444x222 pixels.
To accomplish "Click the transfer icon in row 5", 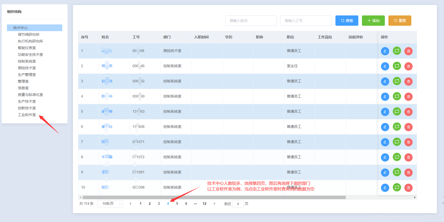I will pyautogui.click(x=397, y=111).
